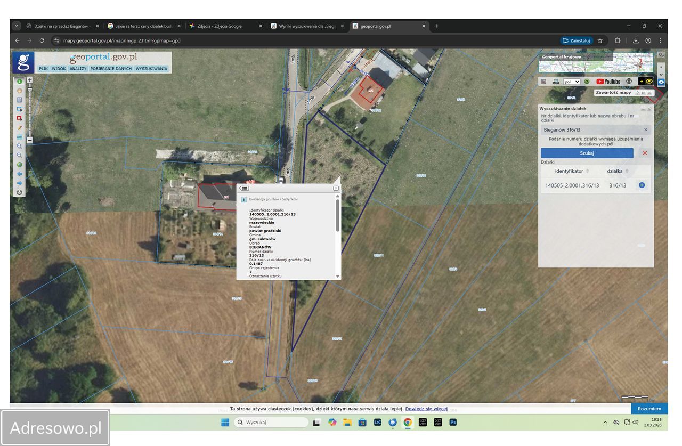Go to previous map view arrow
This screenshot has width=682, height=446.
[20, 174]
